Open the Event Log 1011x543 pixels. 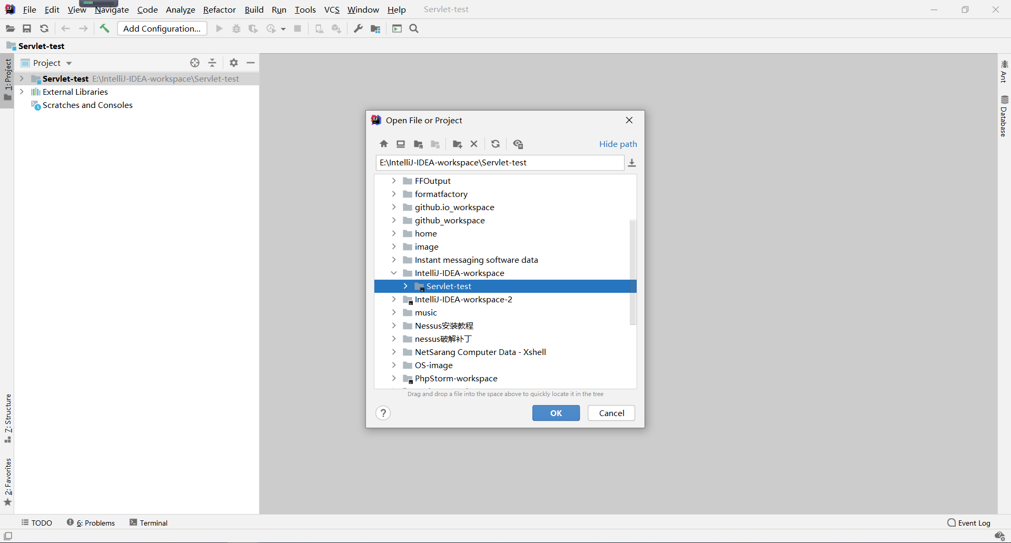(x=969, y=522)
